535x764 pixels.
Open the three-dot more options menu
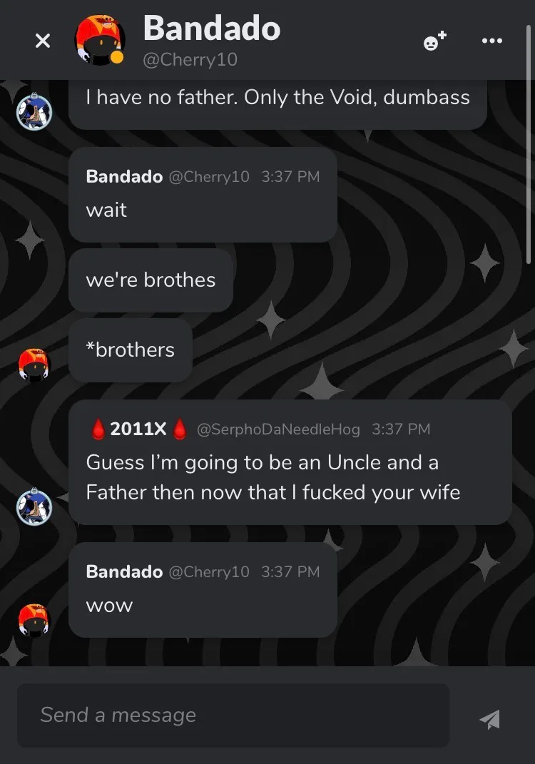[491, 41]
